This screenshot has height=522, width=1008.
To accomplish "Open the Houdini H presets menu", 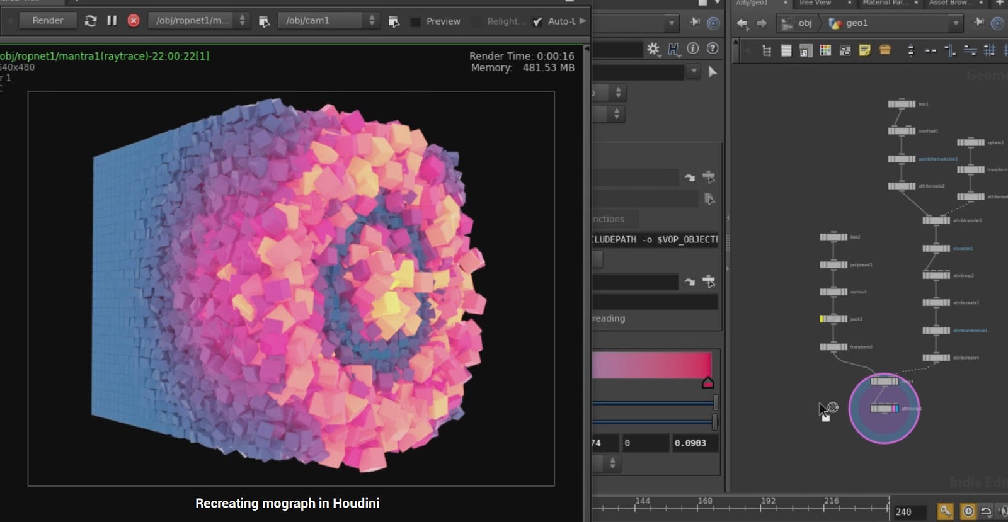I will click(673, 48).
